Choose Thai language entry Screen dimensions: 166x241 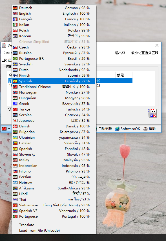(54, 200)
